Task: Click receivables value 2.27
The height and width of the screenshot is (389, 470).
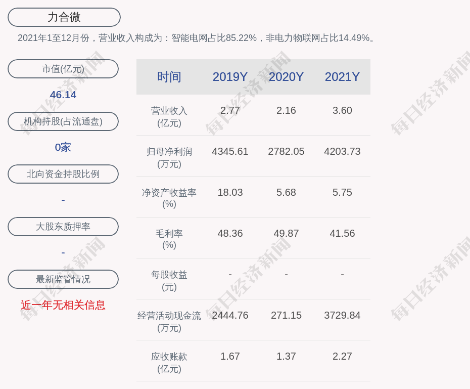Action: (x=342, y=356)
